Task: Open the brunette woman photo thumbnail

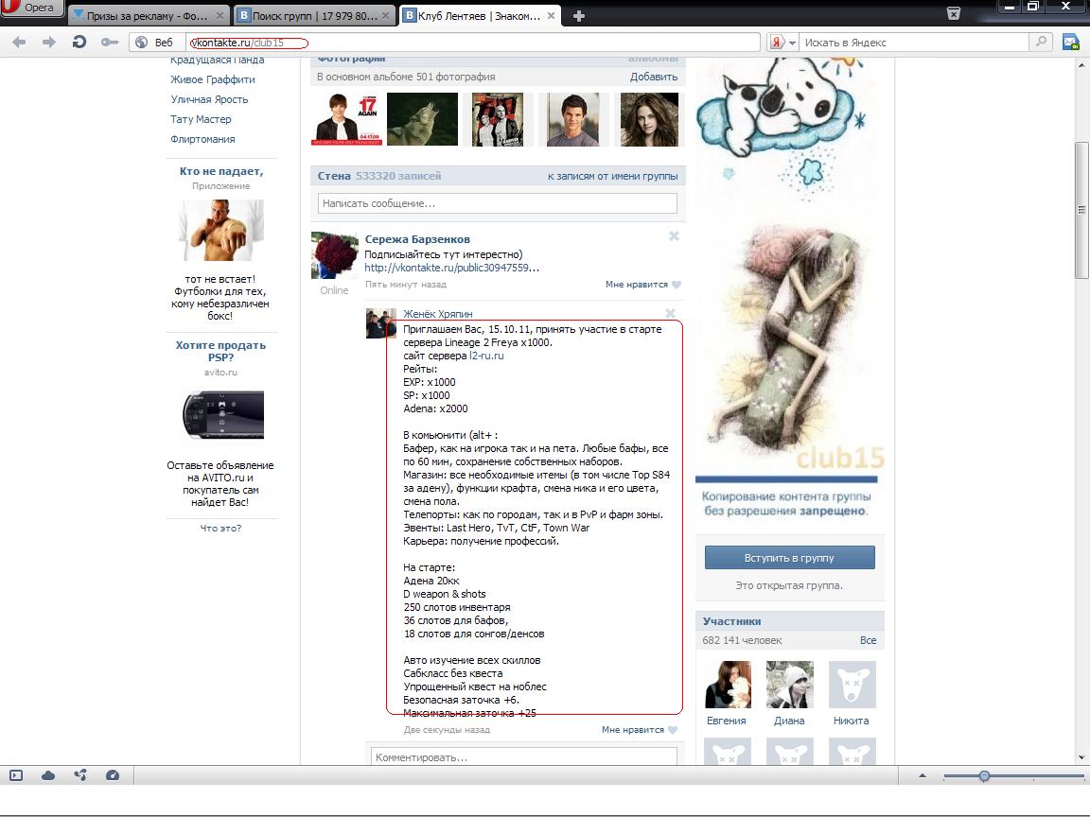Action: point(648,119)
